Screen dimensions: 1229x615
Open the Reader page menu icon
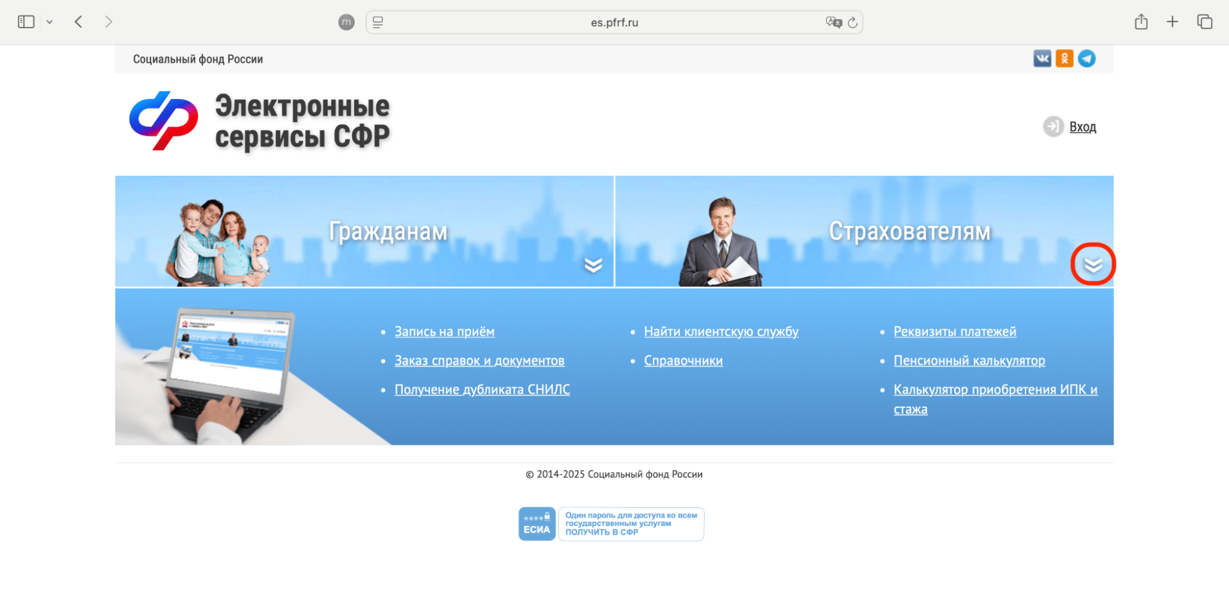click(x=378, y=22)
